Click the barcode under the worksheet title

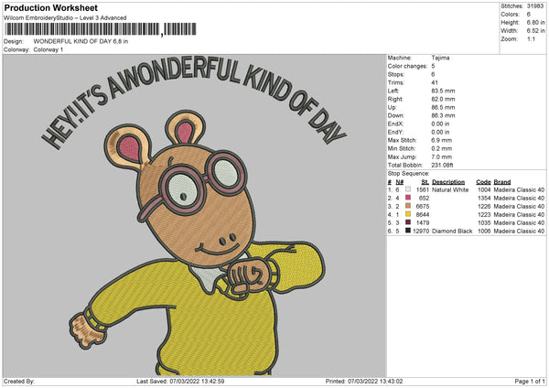pos(101,29)
